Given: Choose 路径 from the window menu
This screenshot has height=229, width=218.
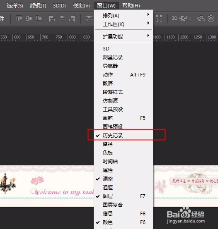Looking at the screenshot, I should point(124,144).
